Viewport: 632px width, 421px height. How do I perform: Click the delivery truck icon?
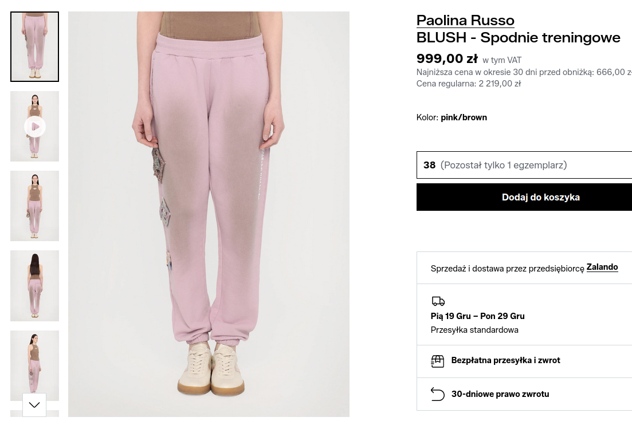pyautogui.click(x=438, y=301)
